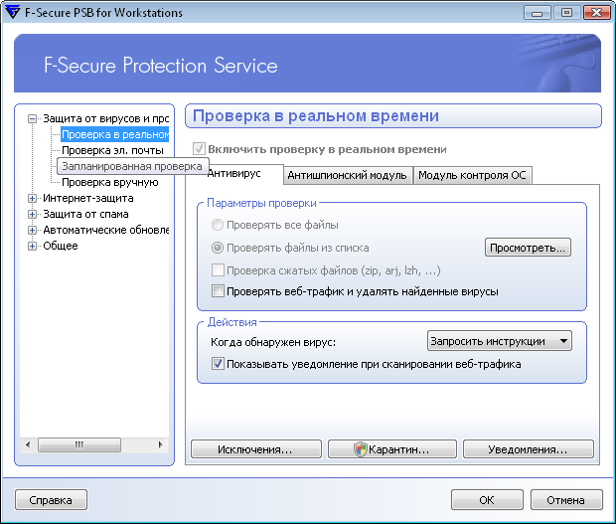Open the Уведомления... settings
This screenshot has height=524, width=616.
click(x=528, y=449)
